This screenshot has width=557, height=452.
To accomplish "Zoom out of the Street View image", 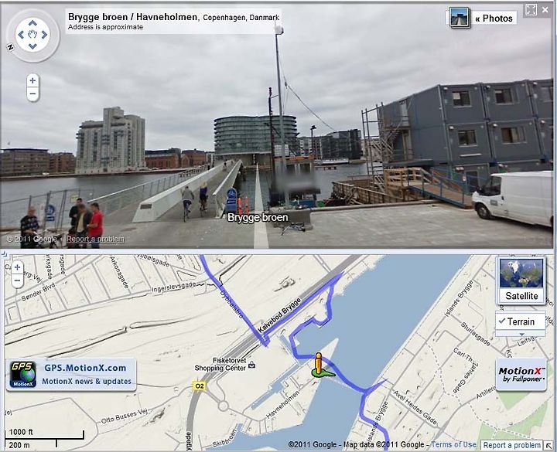I will [x=32, y=94].
